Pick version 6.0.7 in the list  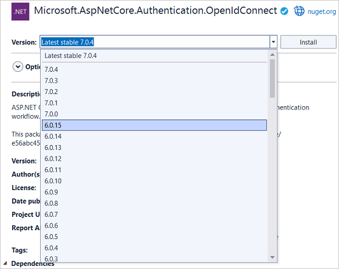[x=155, y=214]
